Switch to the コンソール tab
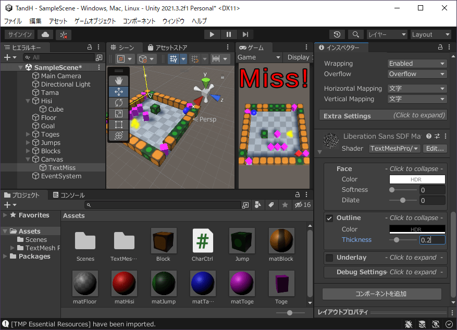Image resolution: width=457 pixels, height=330 pixels. (69, 195)
